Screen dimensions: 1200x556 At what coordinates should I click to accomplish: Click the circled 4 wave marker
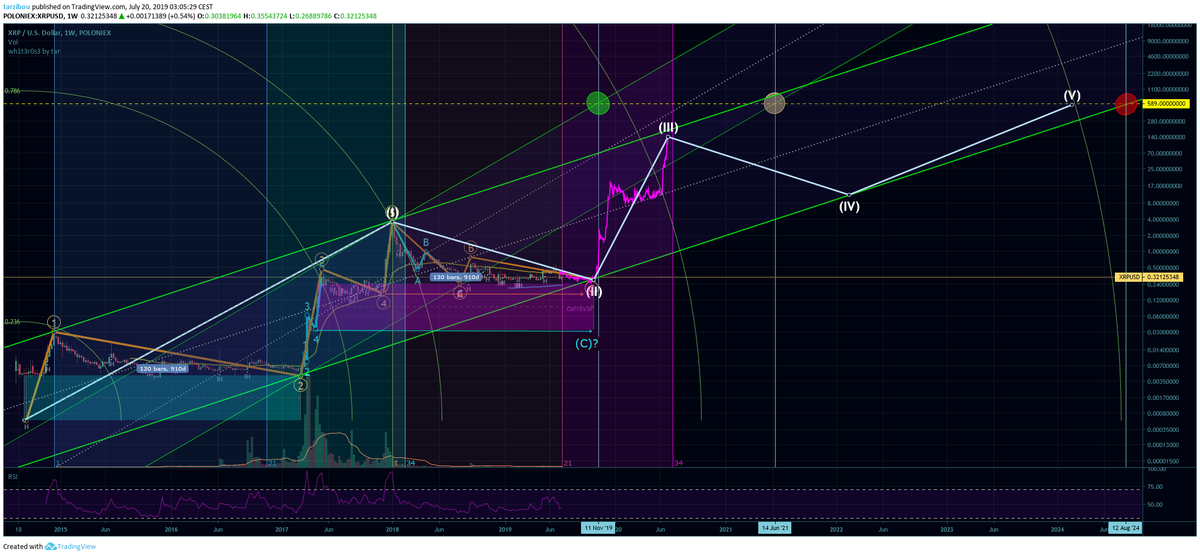coord(384,303)
